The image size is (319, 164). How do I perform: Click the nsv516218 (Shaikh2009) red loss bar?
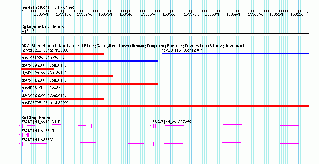[x=63, y=54]
